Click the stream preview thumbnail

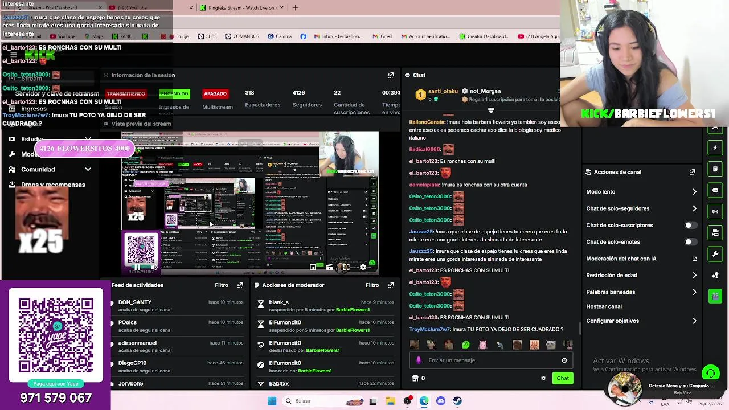click(250, 203)
